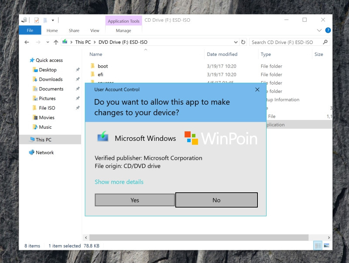Image resolution: width=349 pixels, height=263 pixels.
Task: Open Show more details link
Action: [x=119, y=182]
